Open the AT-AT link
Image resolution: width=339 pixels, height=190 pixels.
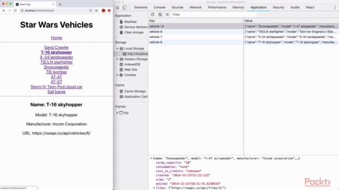57,77
